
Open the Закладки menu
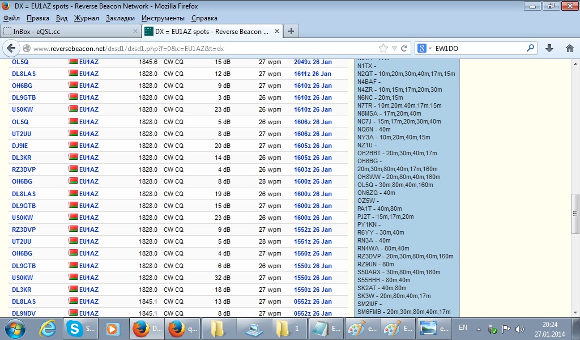point(120,18)
